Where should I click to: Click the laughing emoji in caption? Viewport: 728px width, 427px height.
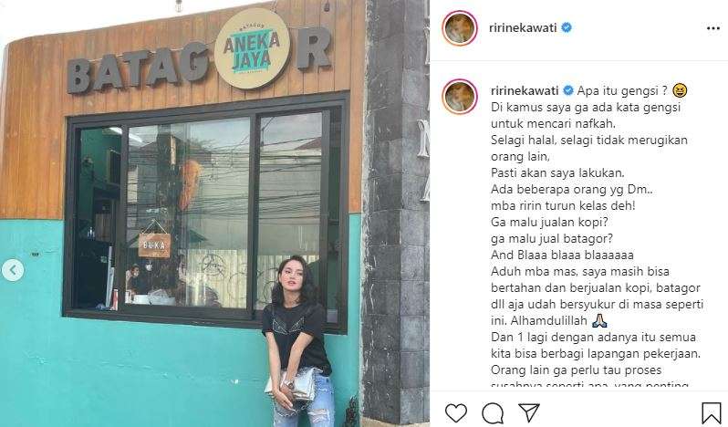pyautogui.click(x=680, y=90)
